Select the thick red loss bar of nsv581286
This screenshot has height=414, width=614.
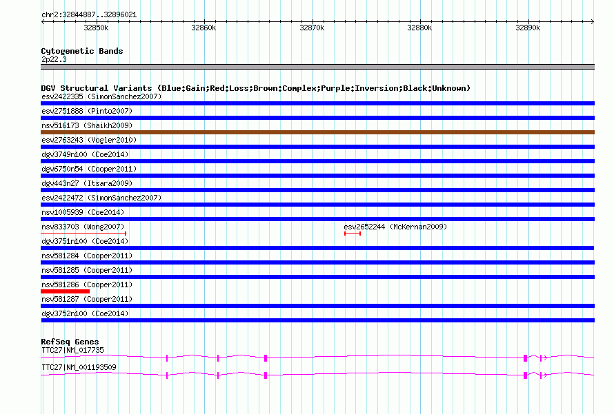click(65, 291)
